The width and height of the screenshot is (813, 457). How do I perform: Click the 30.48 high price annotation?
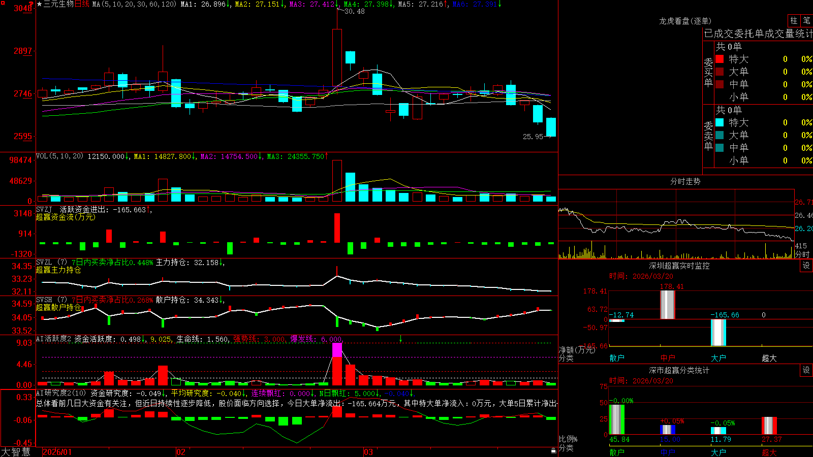pos(354,11)
